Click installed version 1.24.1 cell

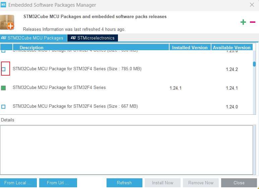176,88
